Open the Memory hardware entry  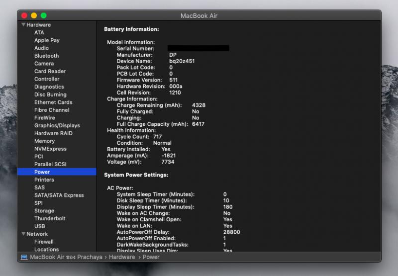[x=44, y=141]
